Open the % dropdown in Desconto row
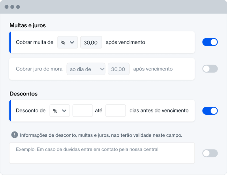227x175 pixels. pyautogui.click(x=60, y=111)
